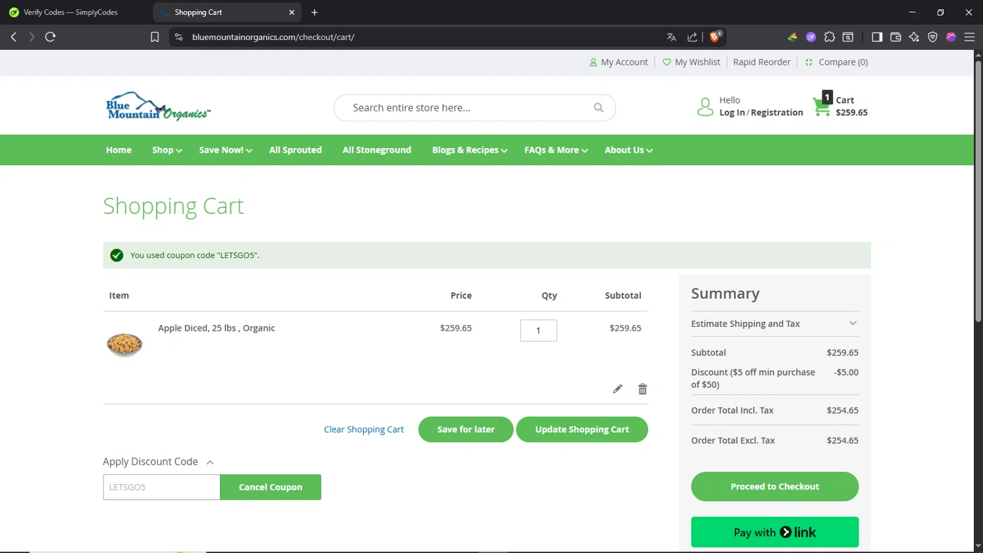Open the Rapid Reorder link

pyautogui.click(x=761, y=62)
